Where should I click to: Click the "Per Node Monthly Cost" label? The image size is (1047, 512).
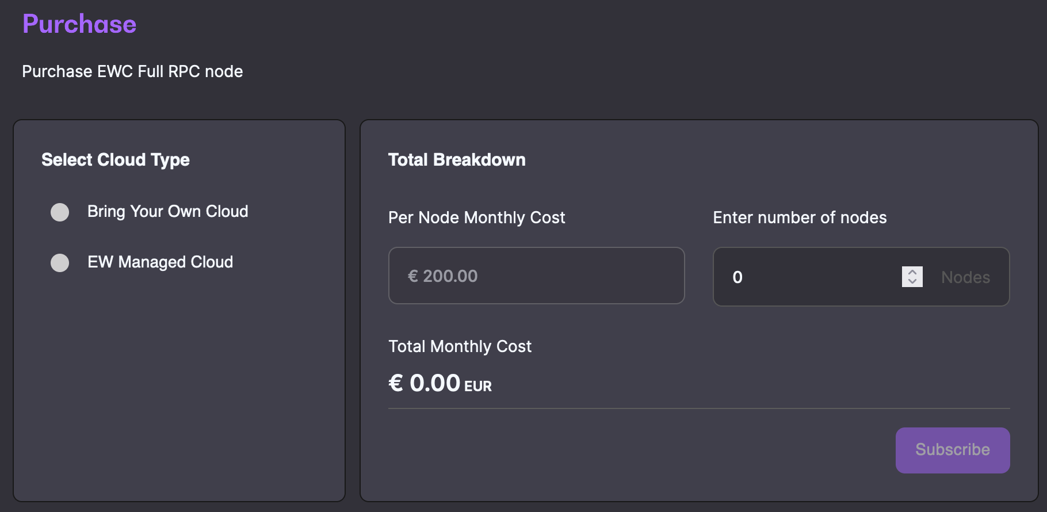(476, 218)
